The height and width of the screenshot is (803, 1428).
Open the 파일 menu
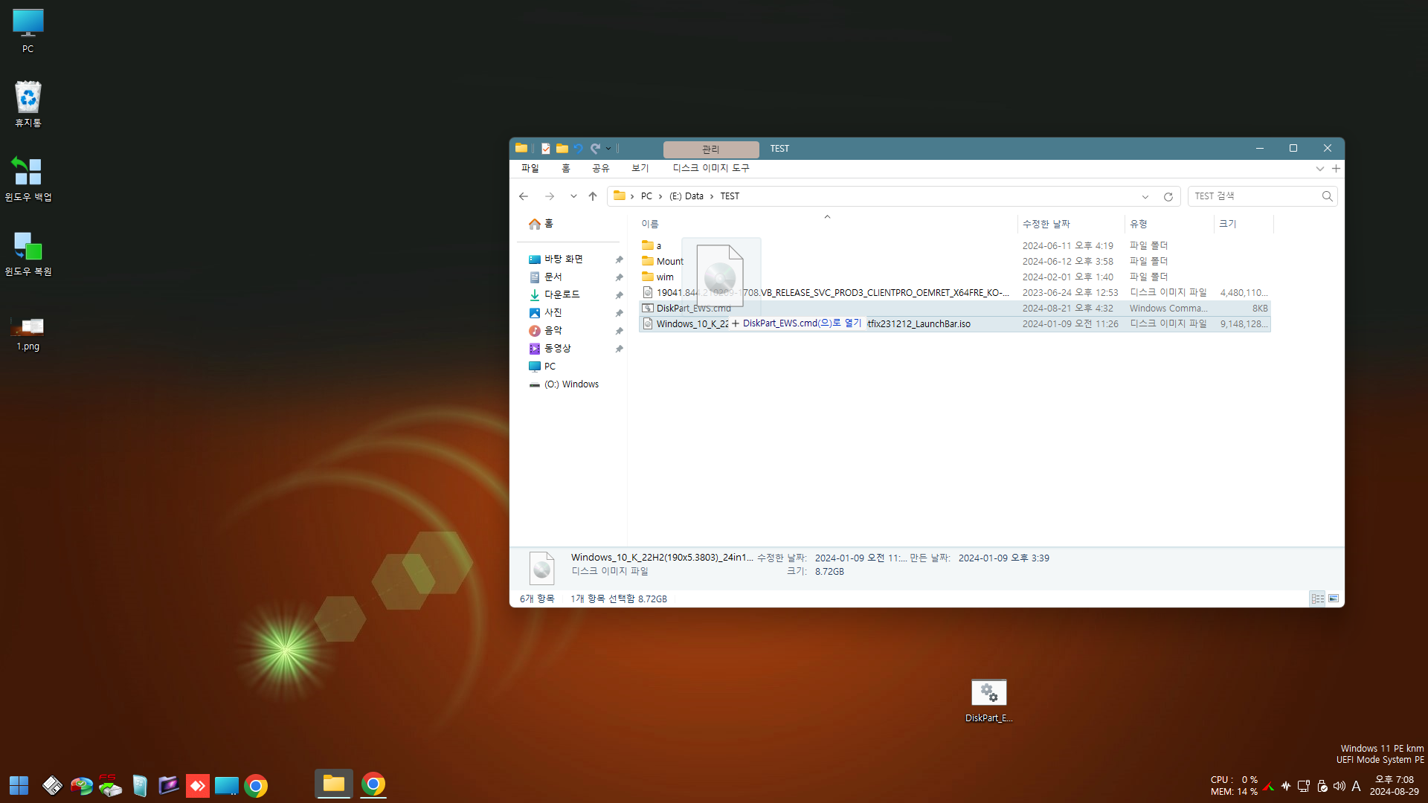pyautogui.click(x=530, y=169)
